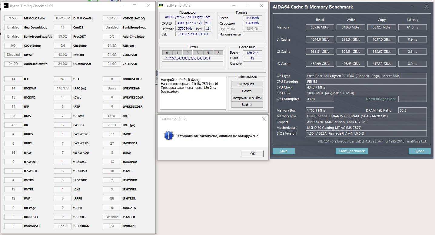Image resolution: width=435 pixels, height=235 pixels.
Task: Click the BankGroupSwap Disabled value
Action: coord(112,27)
